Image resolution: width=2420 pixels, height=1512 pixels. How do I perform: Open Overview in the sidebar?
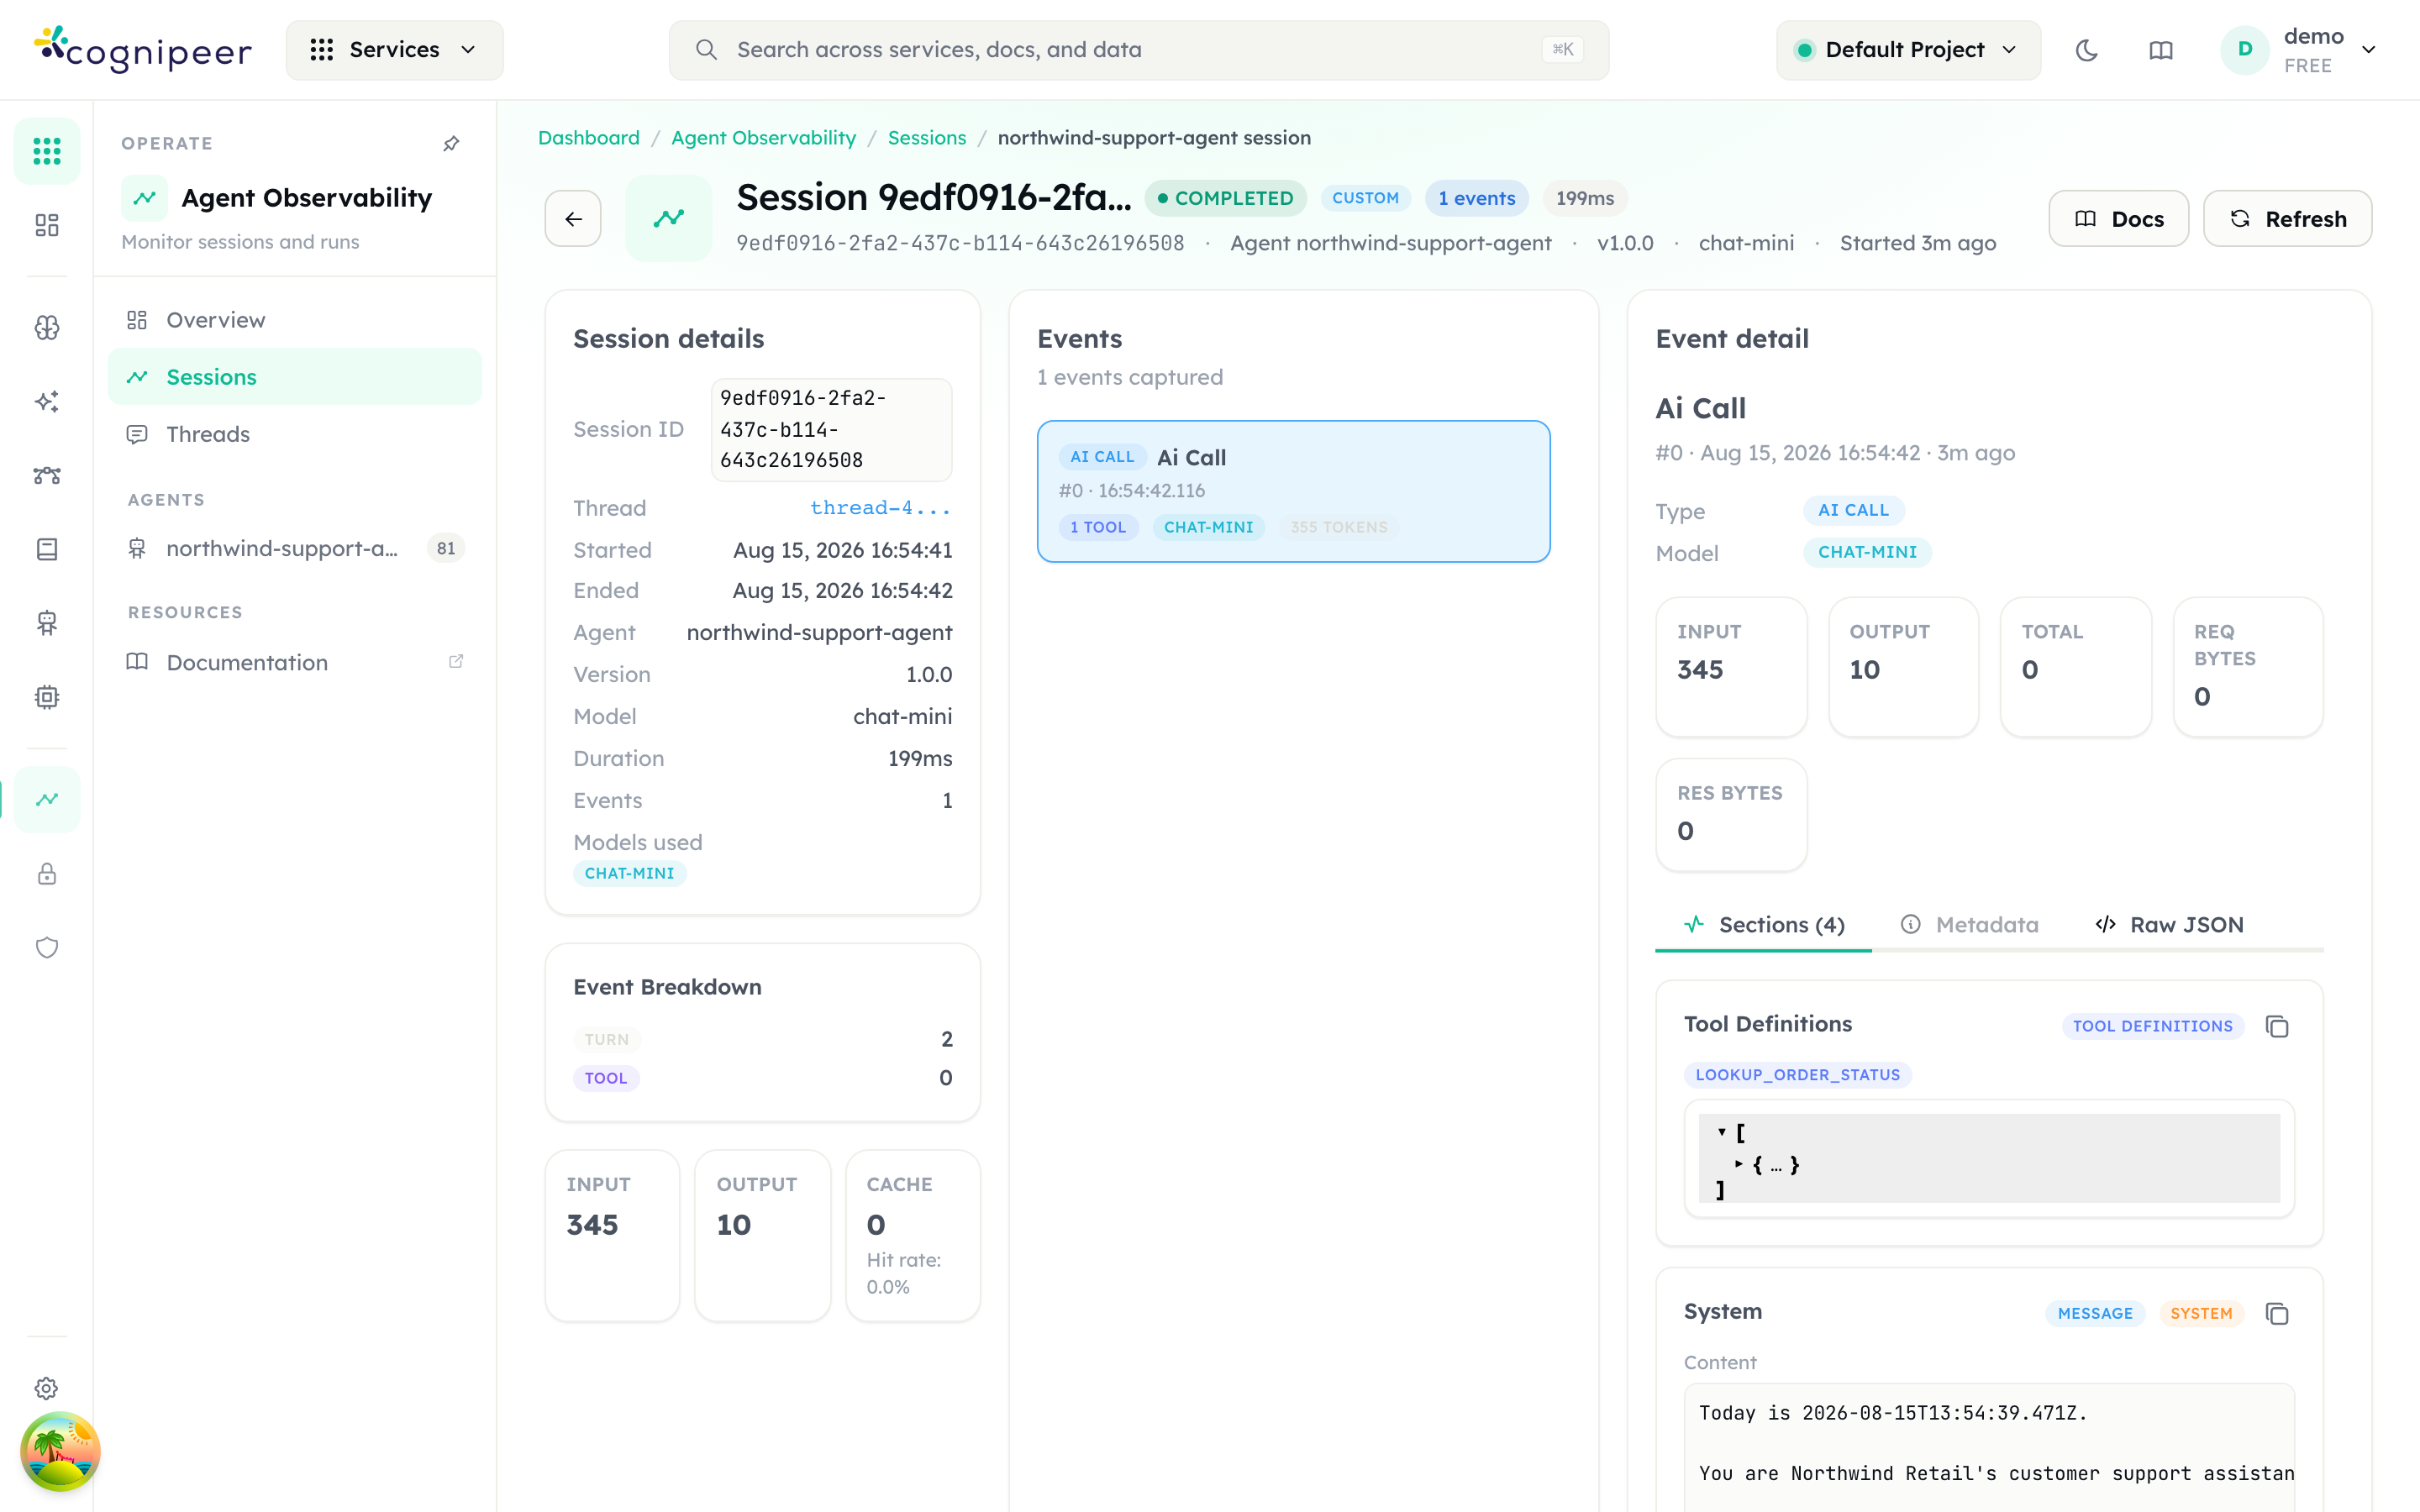[x=295, y=320]
